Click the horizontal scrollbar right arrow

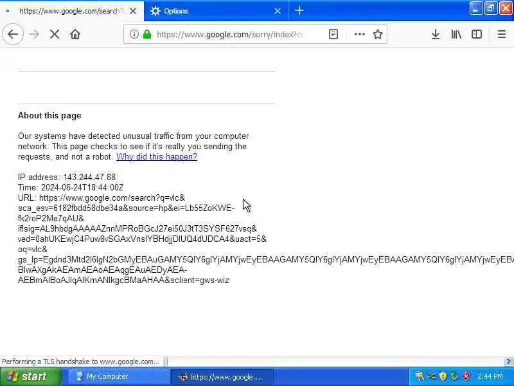(x=508, y=362)
